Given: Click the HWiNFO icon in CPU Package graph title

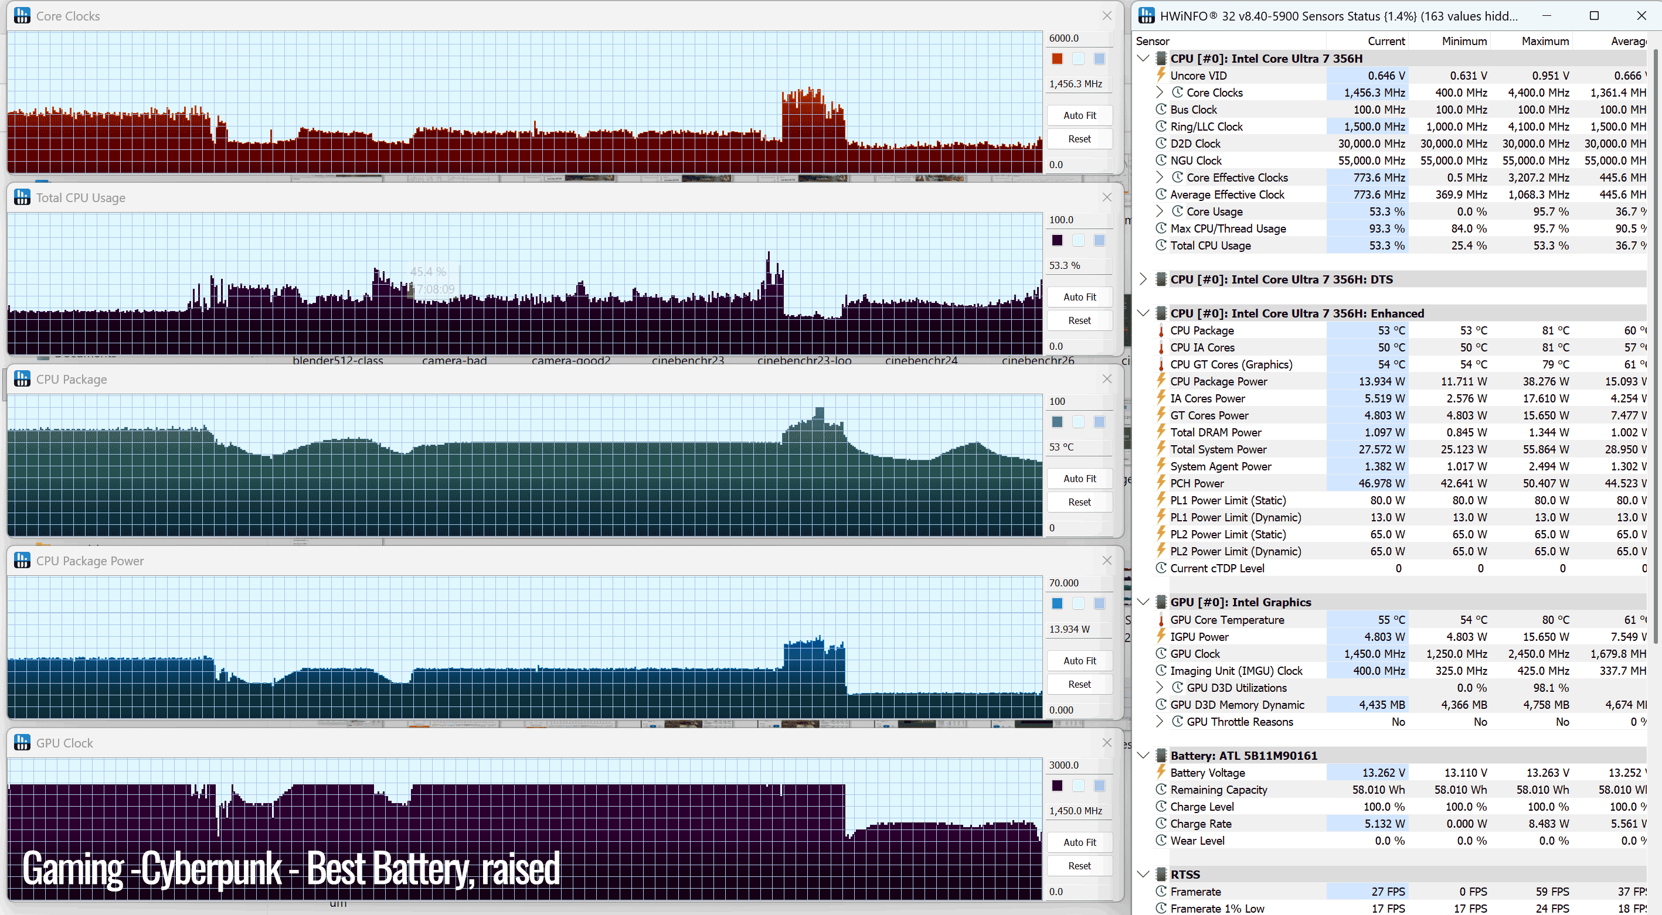Looking at the screenshot, I should point(22,379).
